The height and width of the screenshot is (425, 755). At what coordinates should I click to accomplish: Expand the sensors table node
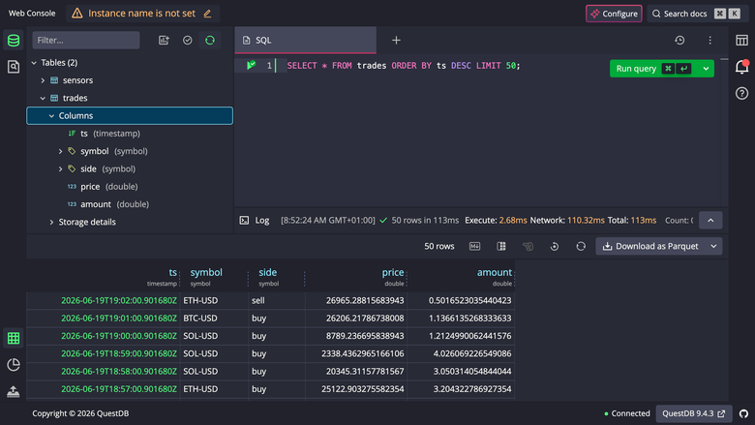pos(43,80)
